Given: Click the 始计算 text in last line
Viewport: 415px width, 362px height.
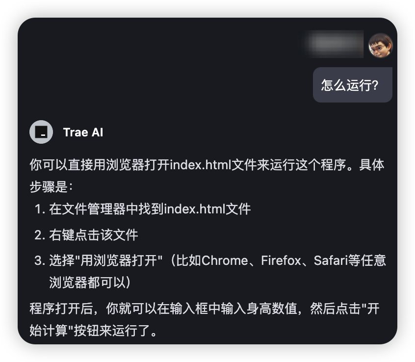Looking at the screenshot, I should (49, 331).
